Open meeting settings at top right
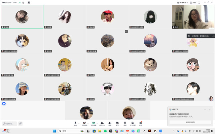The width and height of the screenshot is (215, 134). point(193,2)
